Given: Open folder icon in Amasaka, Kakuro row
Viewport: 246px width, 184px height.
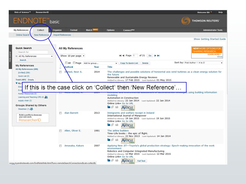Looking at the screenshot, I should pyautogui.click(x=109, y=160).
